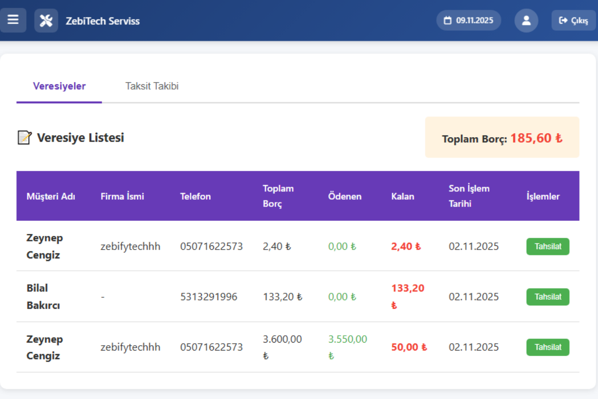Click the Telefon column header
Viewport: 598px width, 399px height.
[195, 197]
